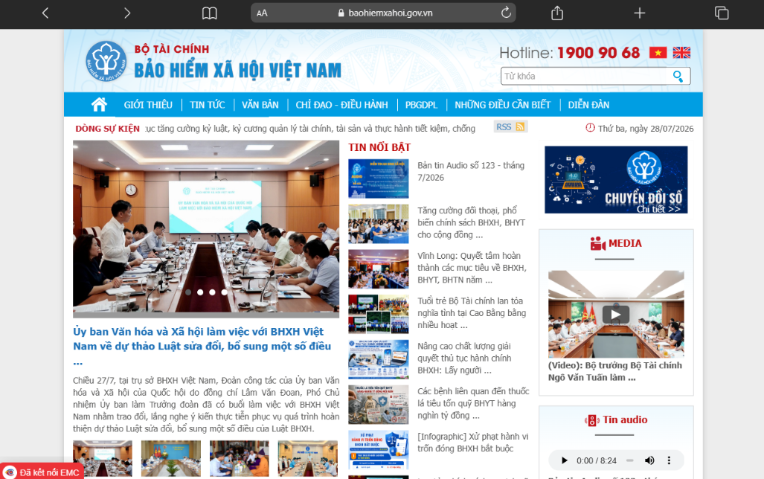This screenshot has height=479, width=764.
Task: Click the TIN NỔI BẬT heading
Action: 379,147
